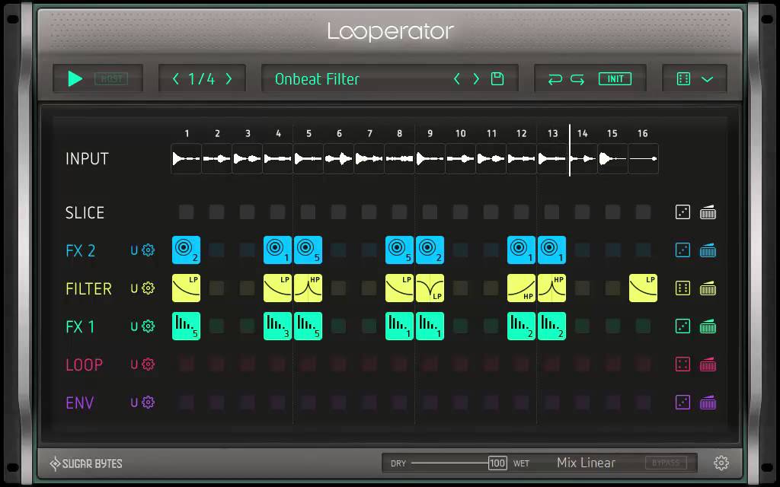The width and height of the screenshot is (780, 487).
Task: Go to the previous preset
Action: tap(457, 78)
